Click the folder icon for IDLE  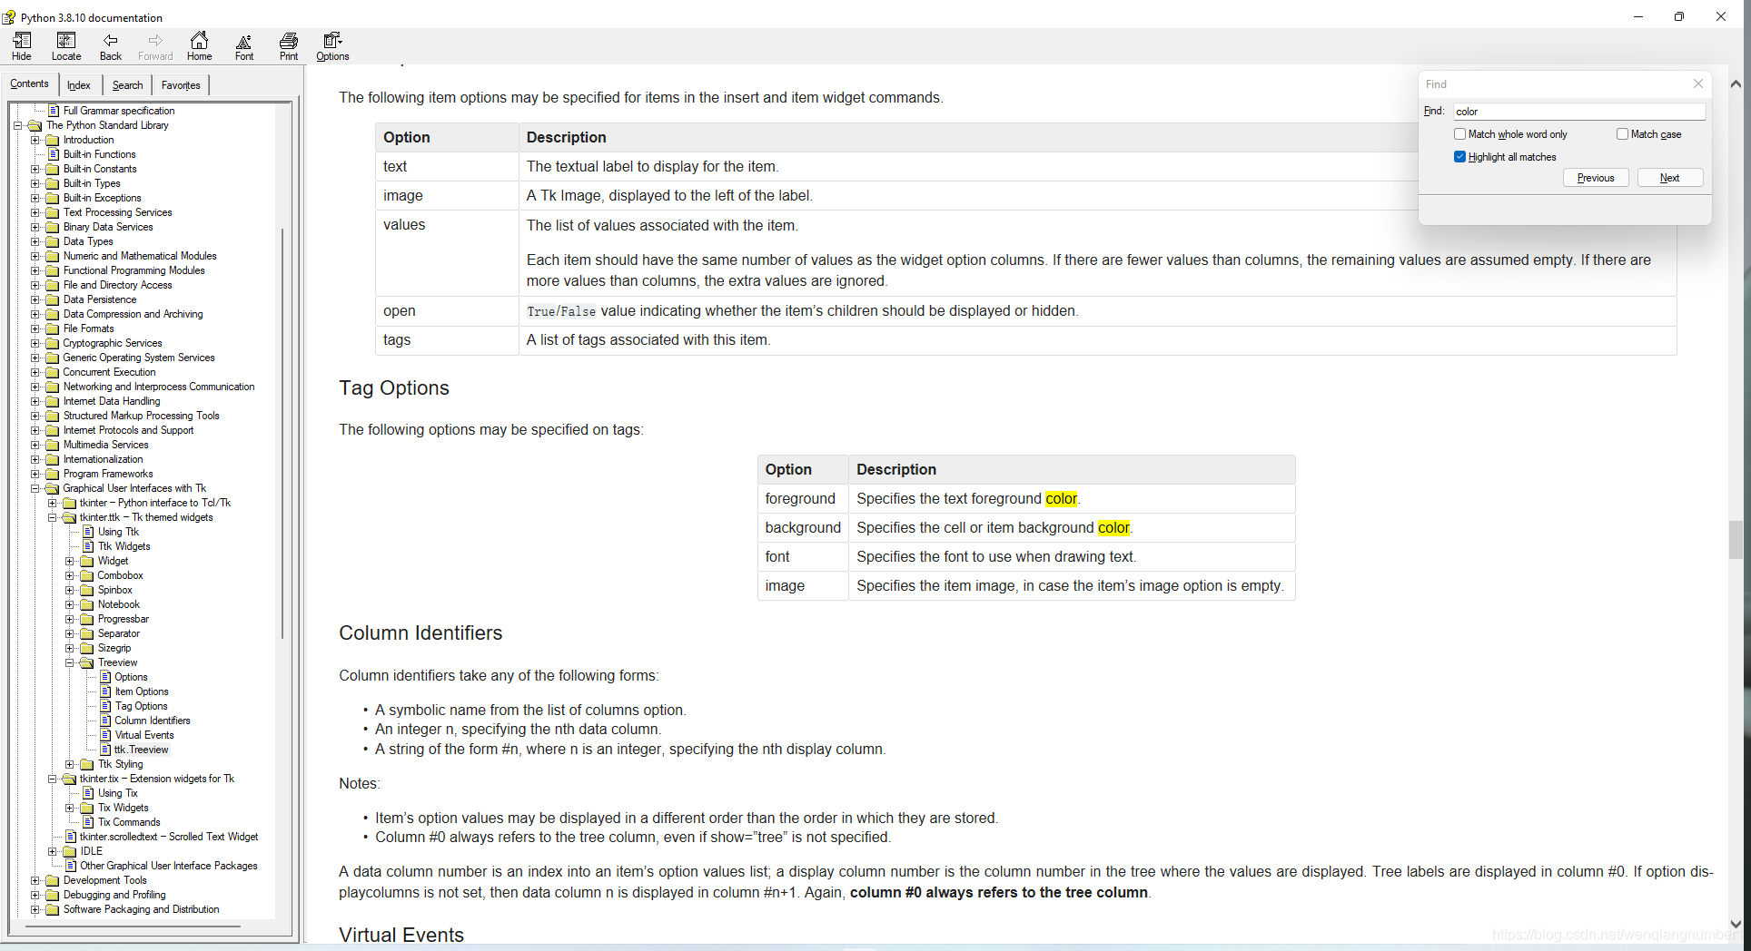click(x=70, y=851)
